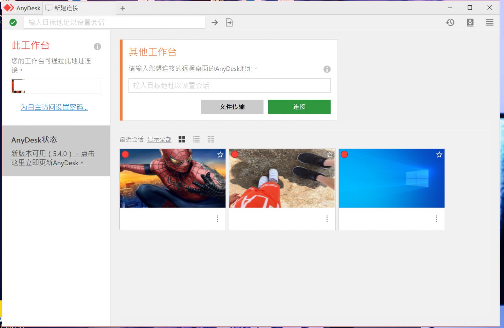Click red status dot on Windows desktop session
The image size is (504, 328).
pyautogui.click(x=344, y=154)
